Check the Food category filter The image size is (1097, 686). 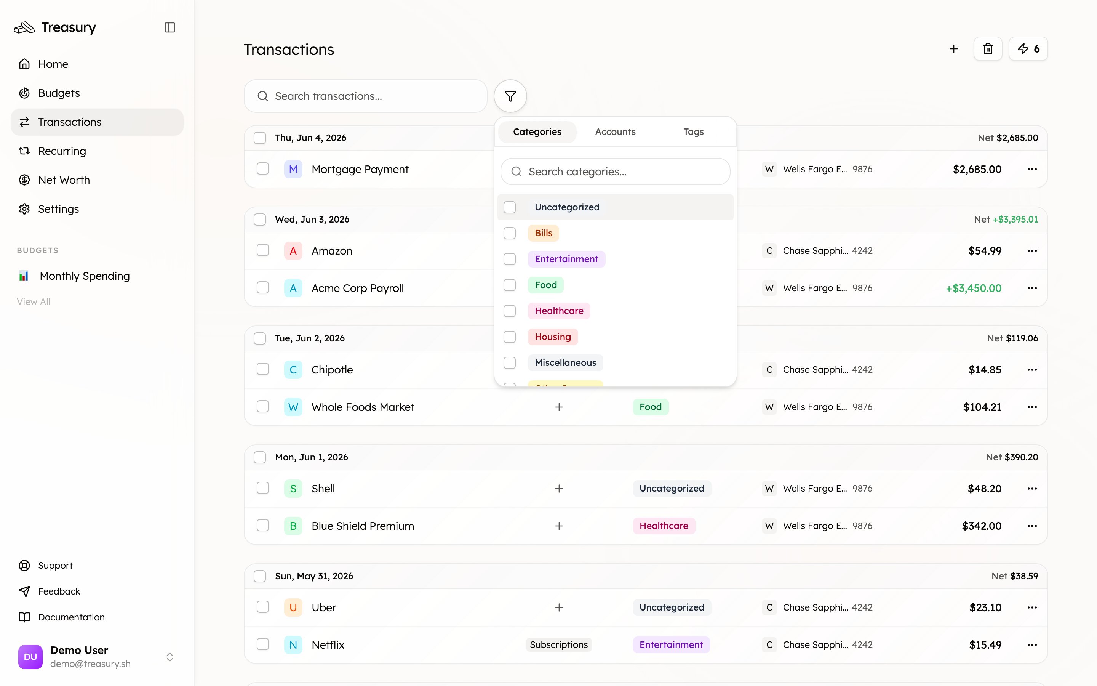(x=510, y=285)
